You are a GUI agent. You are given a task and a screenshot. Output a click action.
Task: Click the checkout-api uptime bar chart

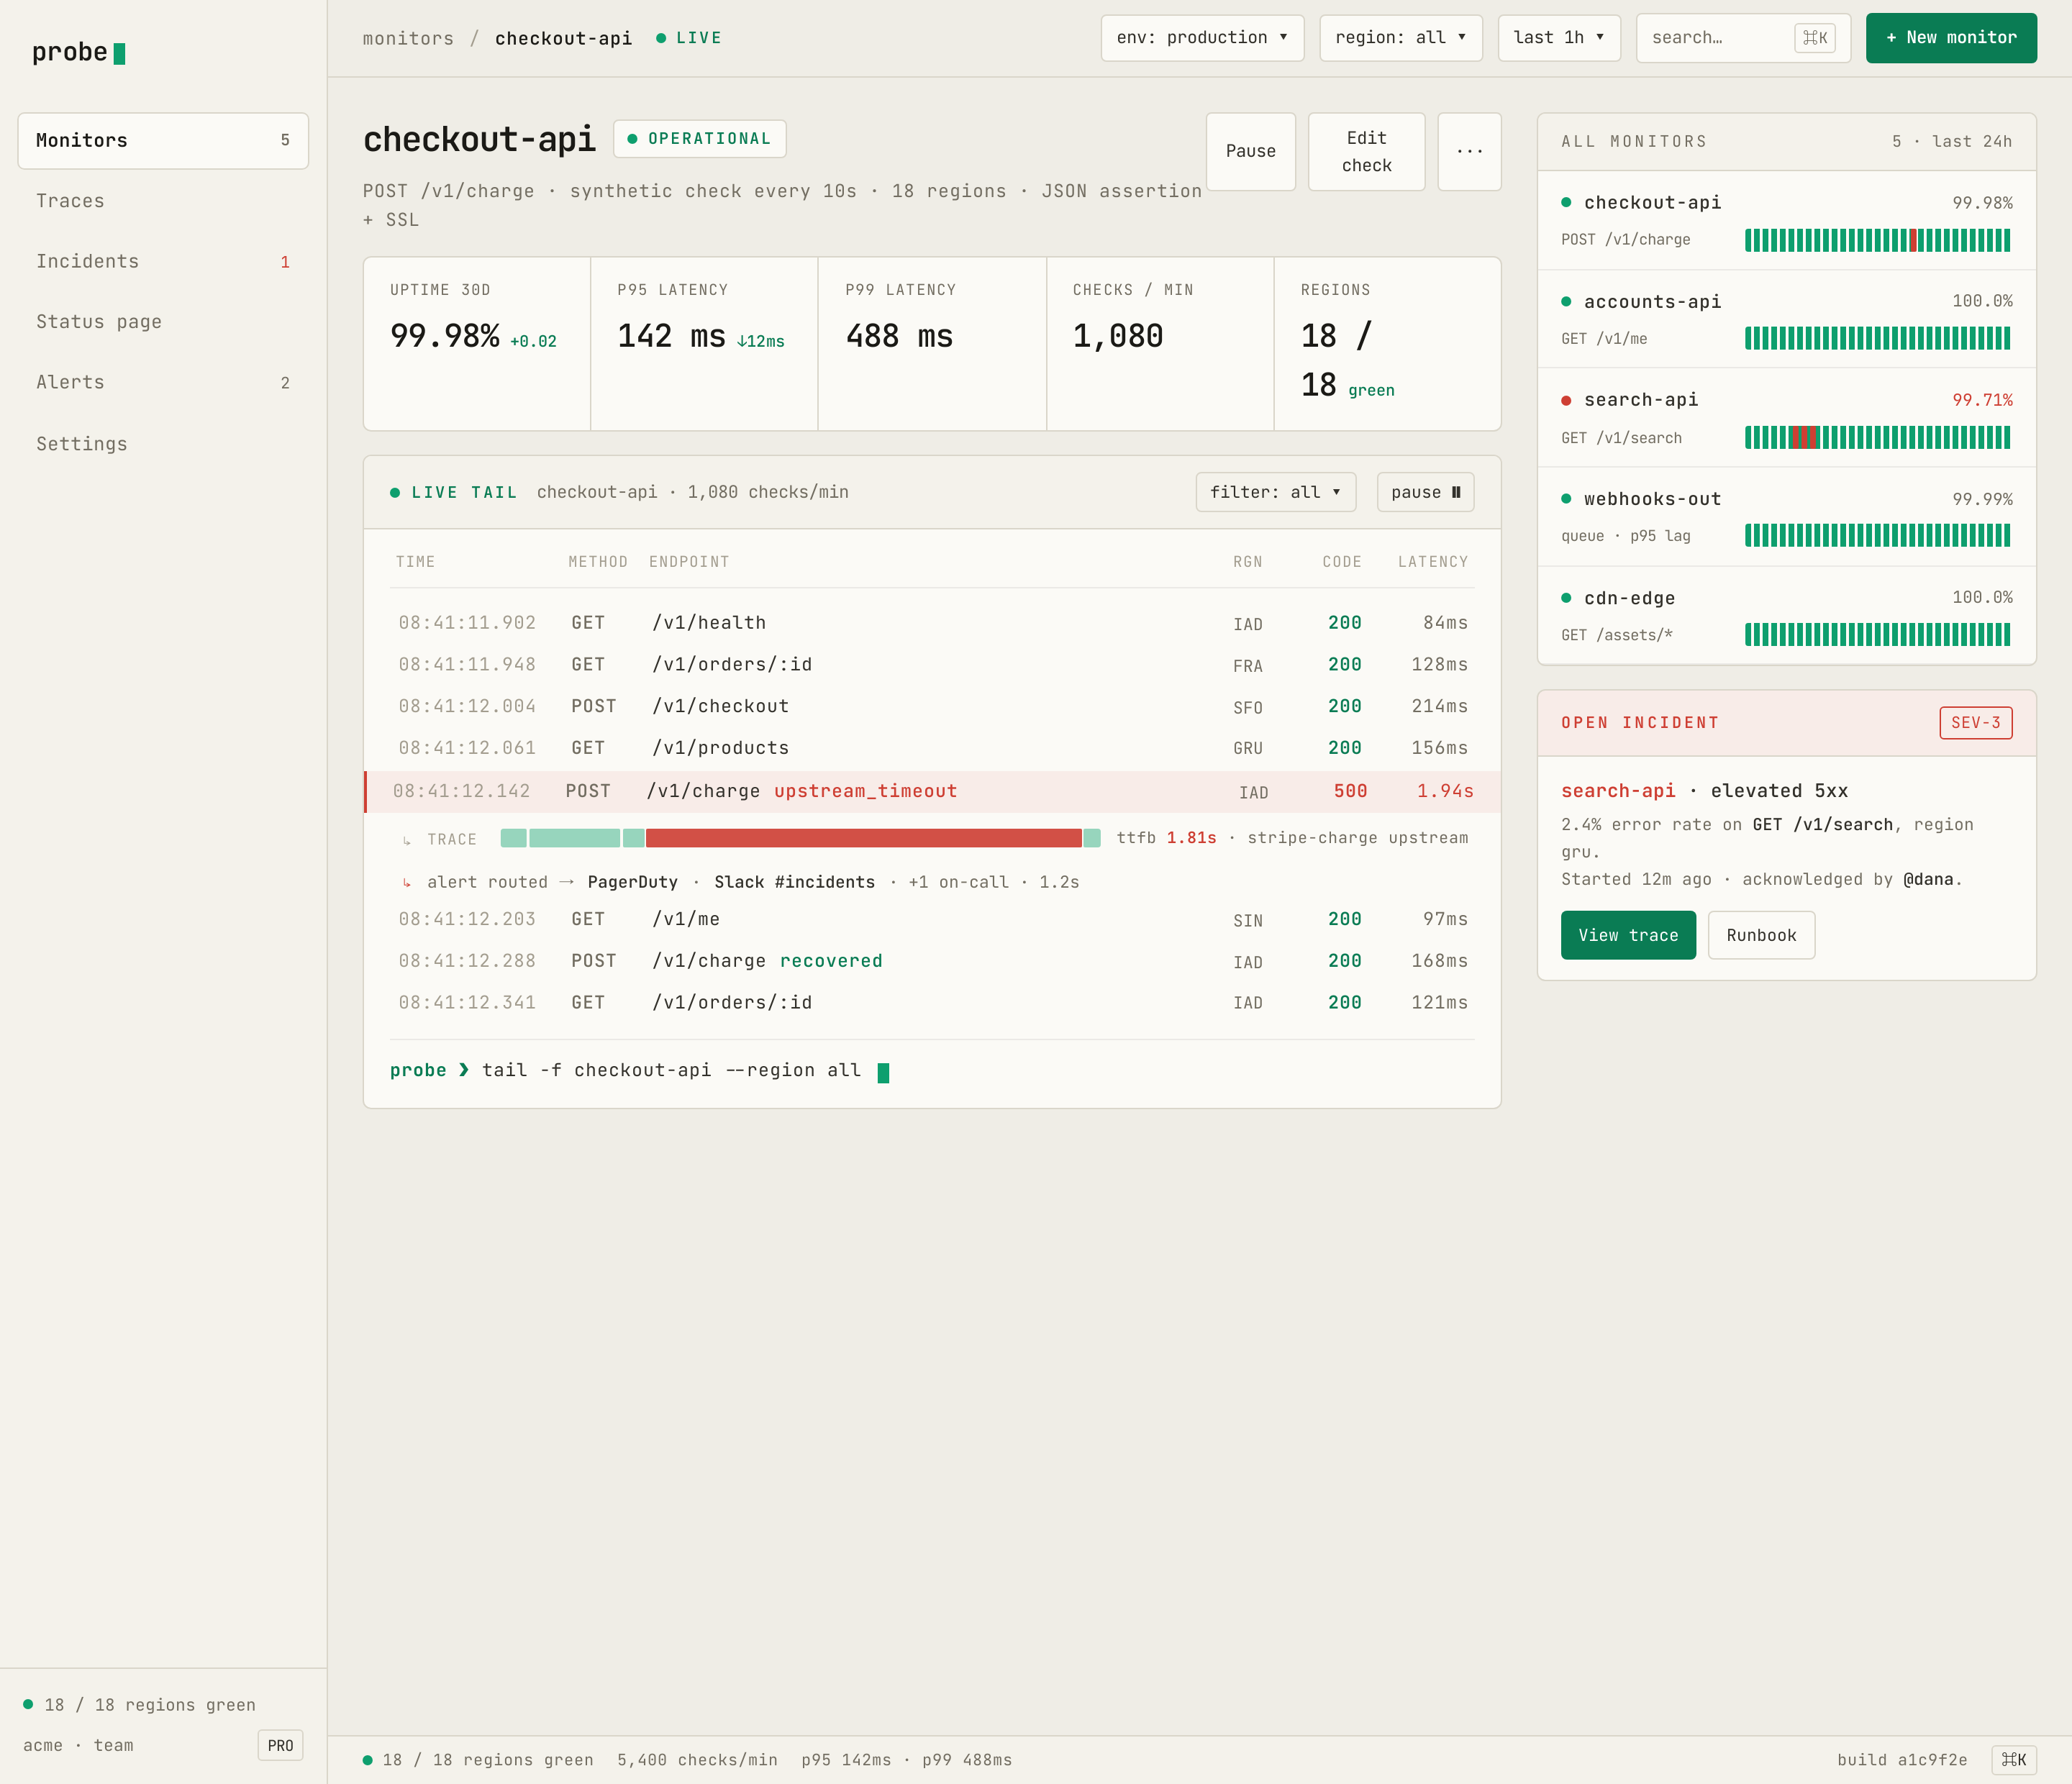(1877, 240)
